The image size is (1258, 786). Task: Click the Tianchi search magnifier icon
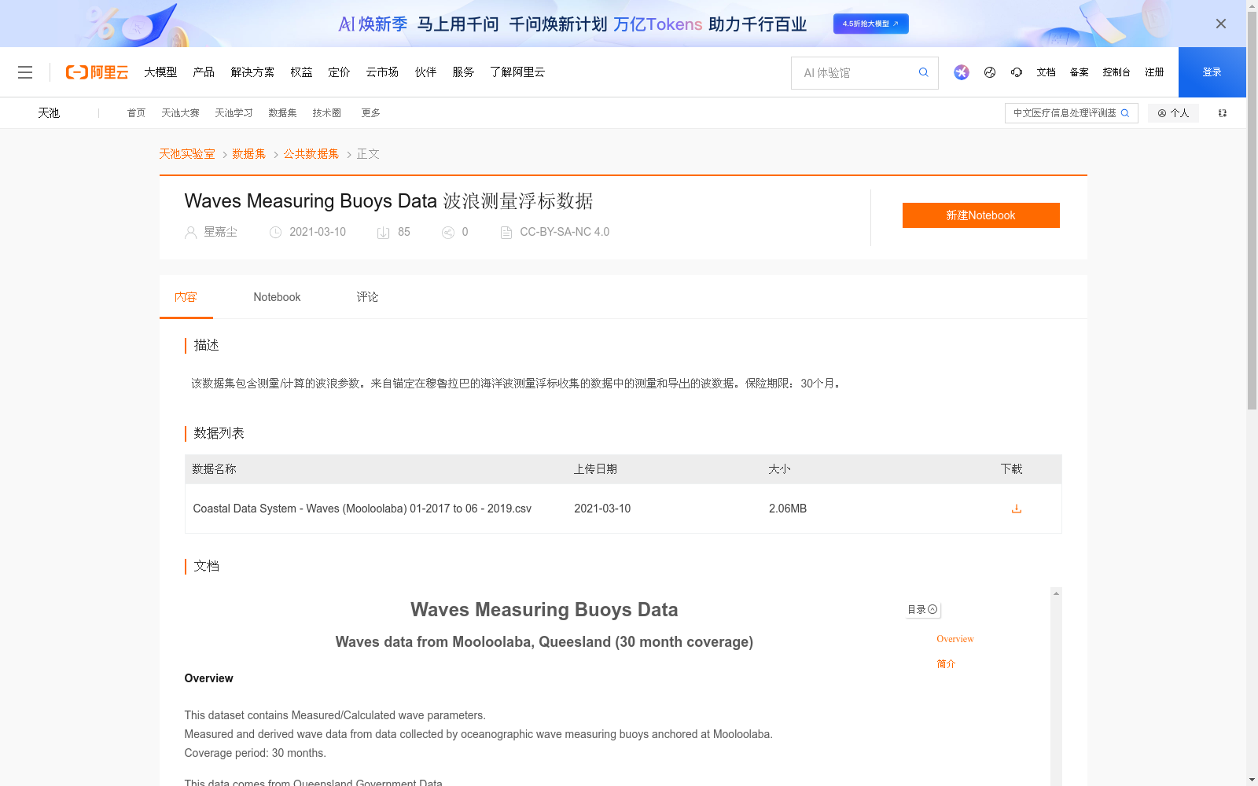[x=1125, y=113]
